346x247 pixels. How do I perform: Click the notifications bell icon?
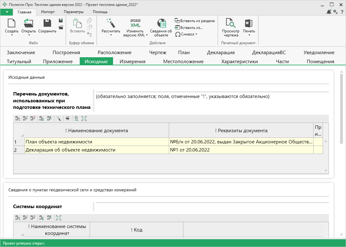tap(329, 12)
